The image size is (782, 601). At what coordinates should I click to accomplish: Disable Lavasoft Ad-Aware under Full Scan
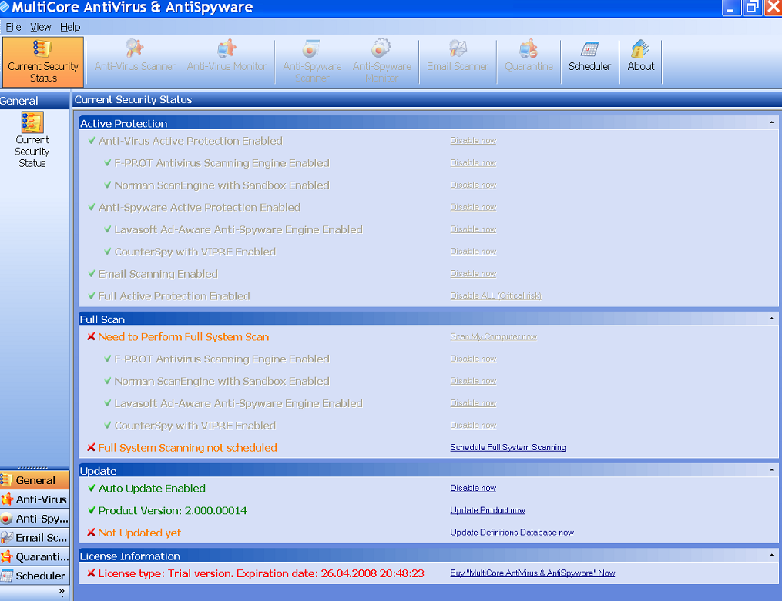coord(473,402)
